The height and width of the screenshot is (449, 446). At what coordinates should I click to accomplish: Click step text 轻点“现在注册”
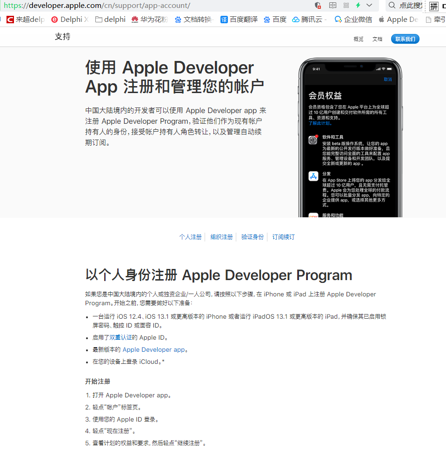[114, 431]
